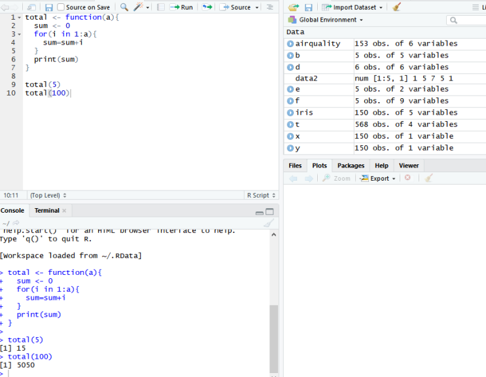This screenshot has height=377, width=486.
Task: Clear environment objects with broom icon
Action: 396,7
